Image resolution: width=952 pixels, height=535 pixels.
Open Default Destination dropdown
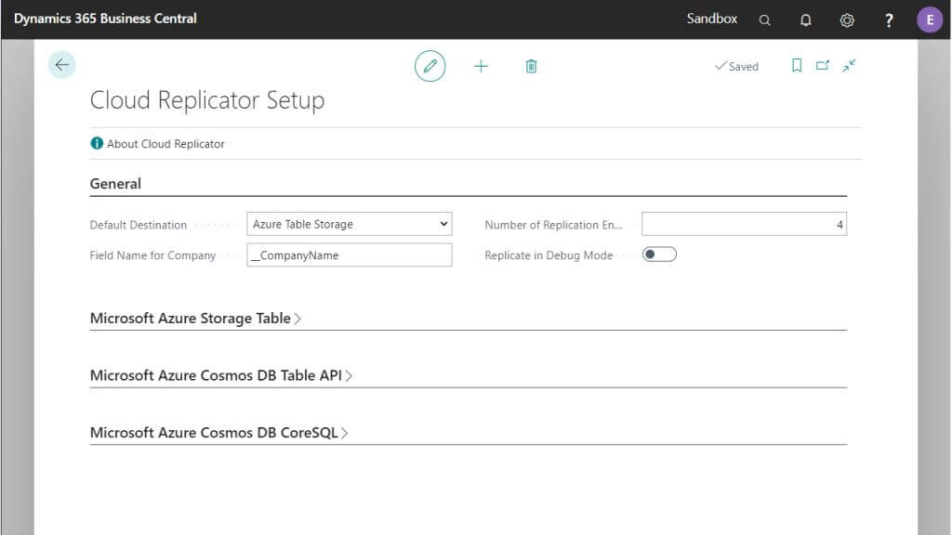[x=350, y=224]
